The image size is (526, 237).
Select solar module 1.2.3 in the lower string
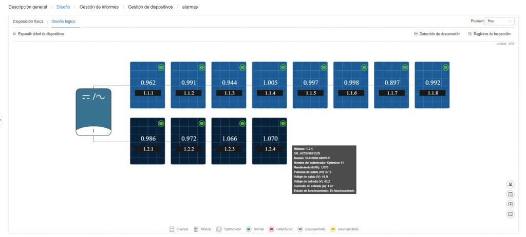(229, 141)
